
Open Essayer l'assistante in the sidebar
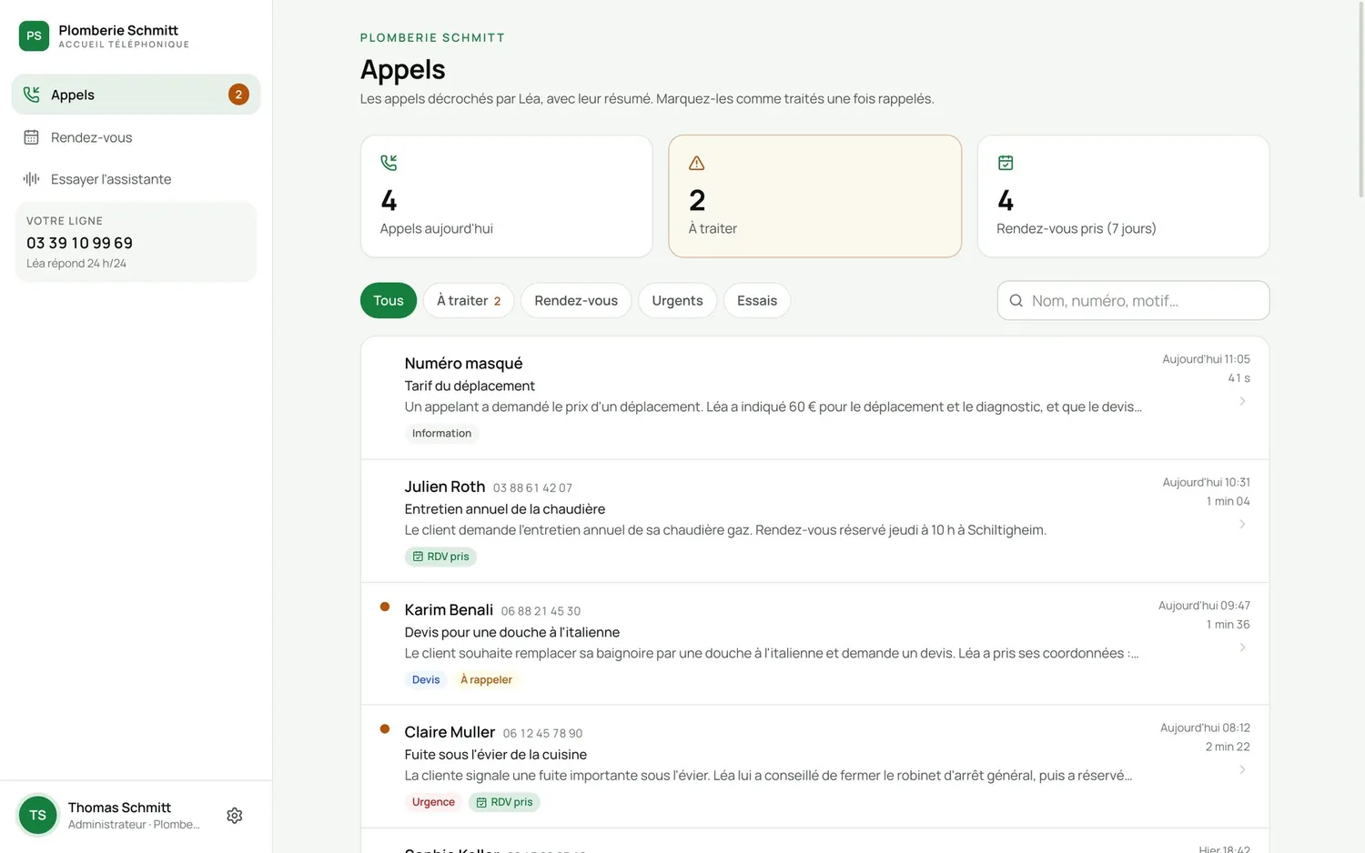point(136,179)
